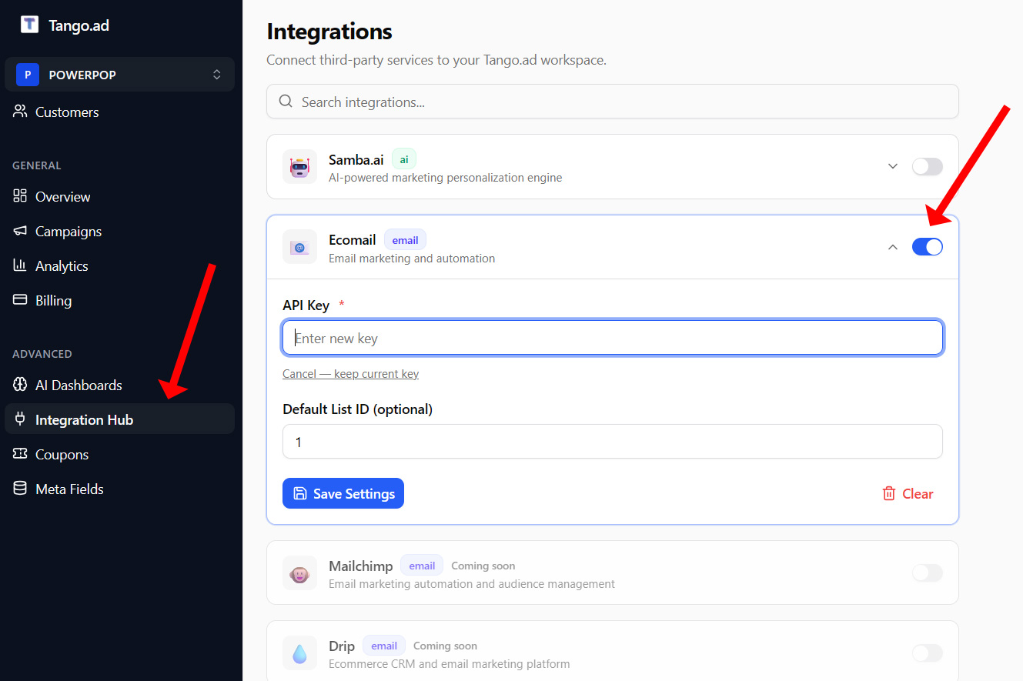Click the Mailchimp monkey icon

(x=299, y=573)
